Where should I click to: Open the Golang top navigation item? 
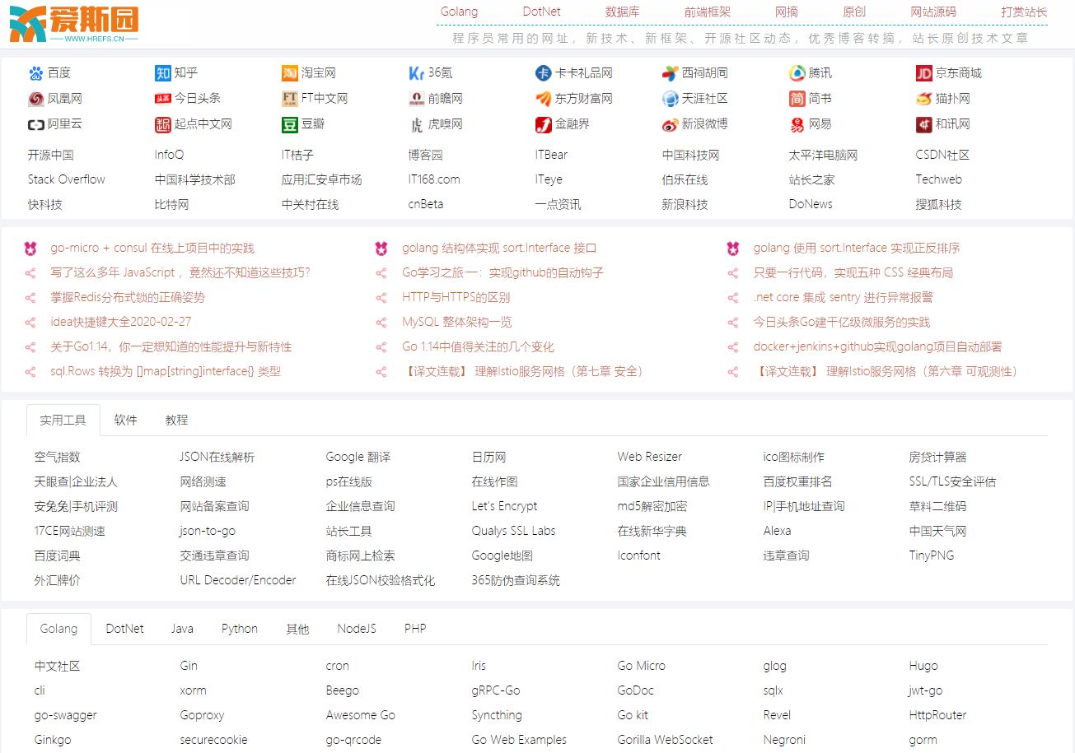coord(459,12)
